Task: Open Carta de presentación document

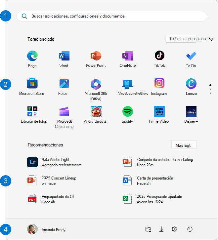Action: (148, 180)
